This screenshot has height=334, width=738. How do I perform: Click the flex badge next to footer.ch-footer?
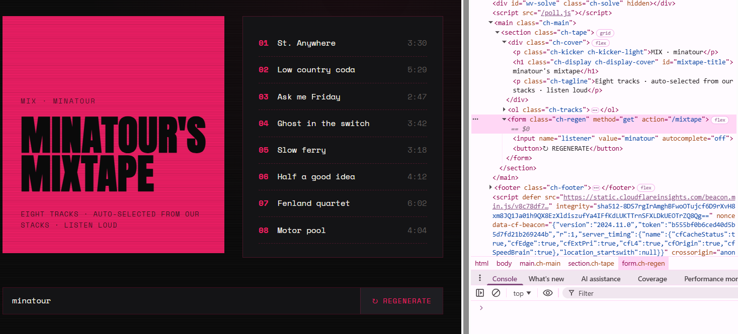click(x=646, y=188)
